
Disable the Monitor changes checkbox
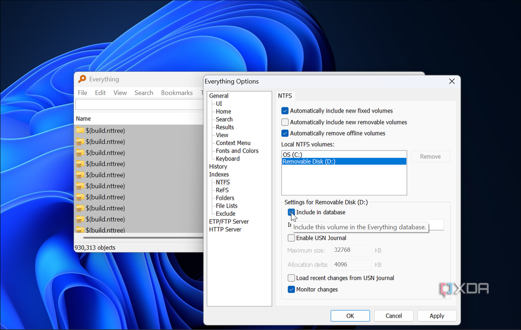pos(292,289)
